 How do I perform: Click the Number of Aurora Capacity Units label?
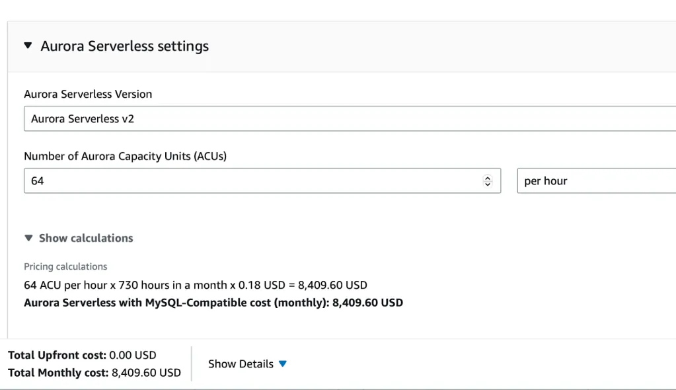pos(126,156)
